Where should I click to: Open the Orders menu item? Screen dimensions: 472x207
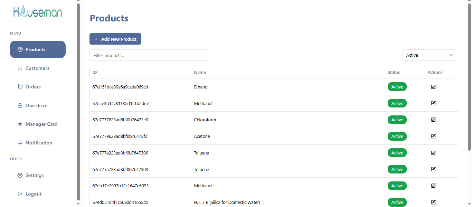(x=33, y=87)
